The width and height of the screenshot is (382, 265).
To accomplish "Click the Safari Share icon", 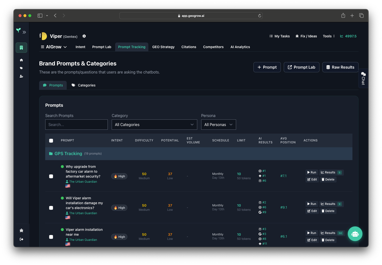I will pyautogui.click(x=343, y=15).
